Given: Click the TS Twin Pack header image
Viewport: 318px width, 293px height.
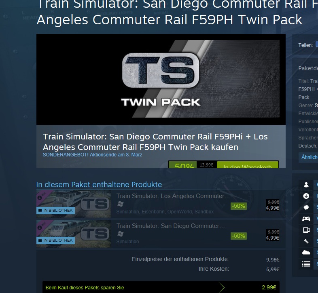Looking at the screenshot, I should pyautogui.click(x=161, y=79).
